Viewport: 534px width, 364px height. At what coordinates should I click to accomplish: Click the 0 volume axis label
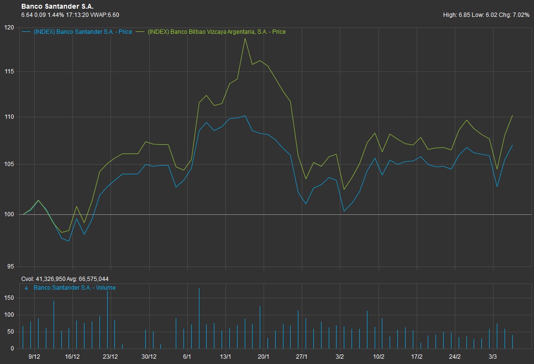[x=13, y=349]
